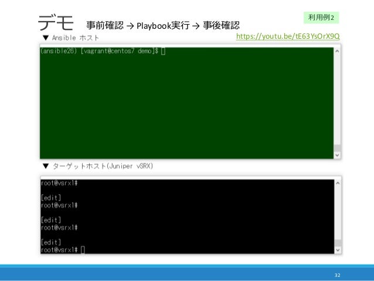Image resolution: width=374 pixels, height=281 pixels.
Task: Click the triangle marker beside ターゲットホスト
Action: click(x=46, y=166)
